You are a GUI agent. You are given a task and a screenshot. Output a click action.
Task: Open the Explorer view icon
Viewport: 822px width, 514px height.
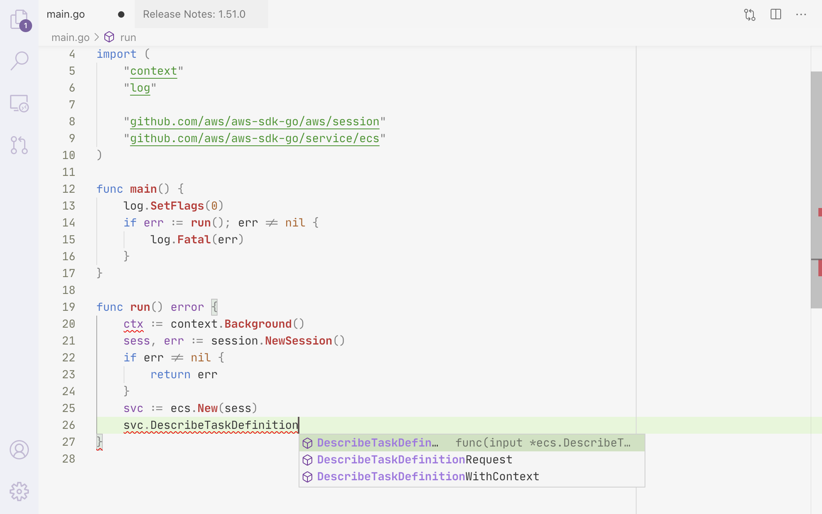click(19, 19)
